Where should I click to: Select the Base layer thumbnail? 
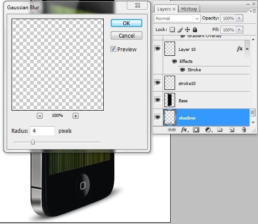tap(170, 100)
